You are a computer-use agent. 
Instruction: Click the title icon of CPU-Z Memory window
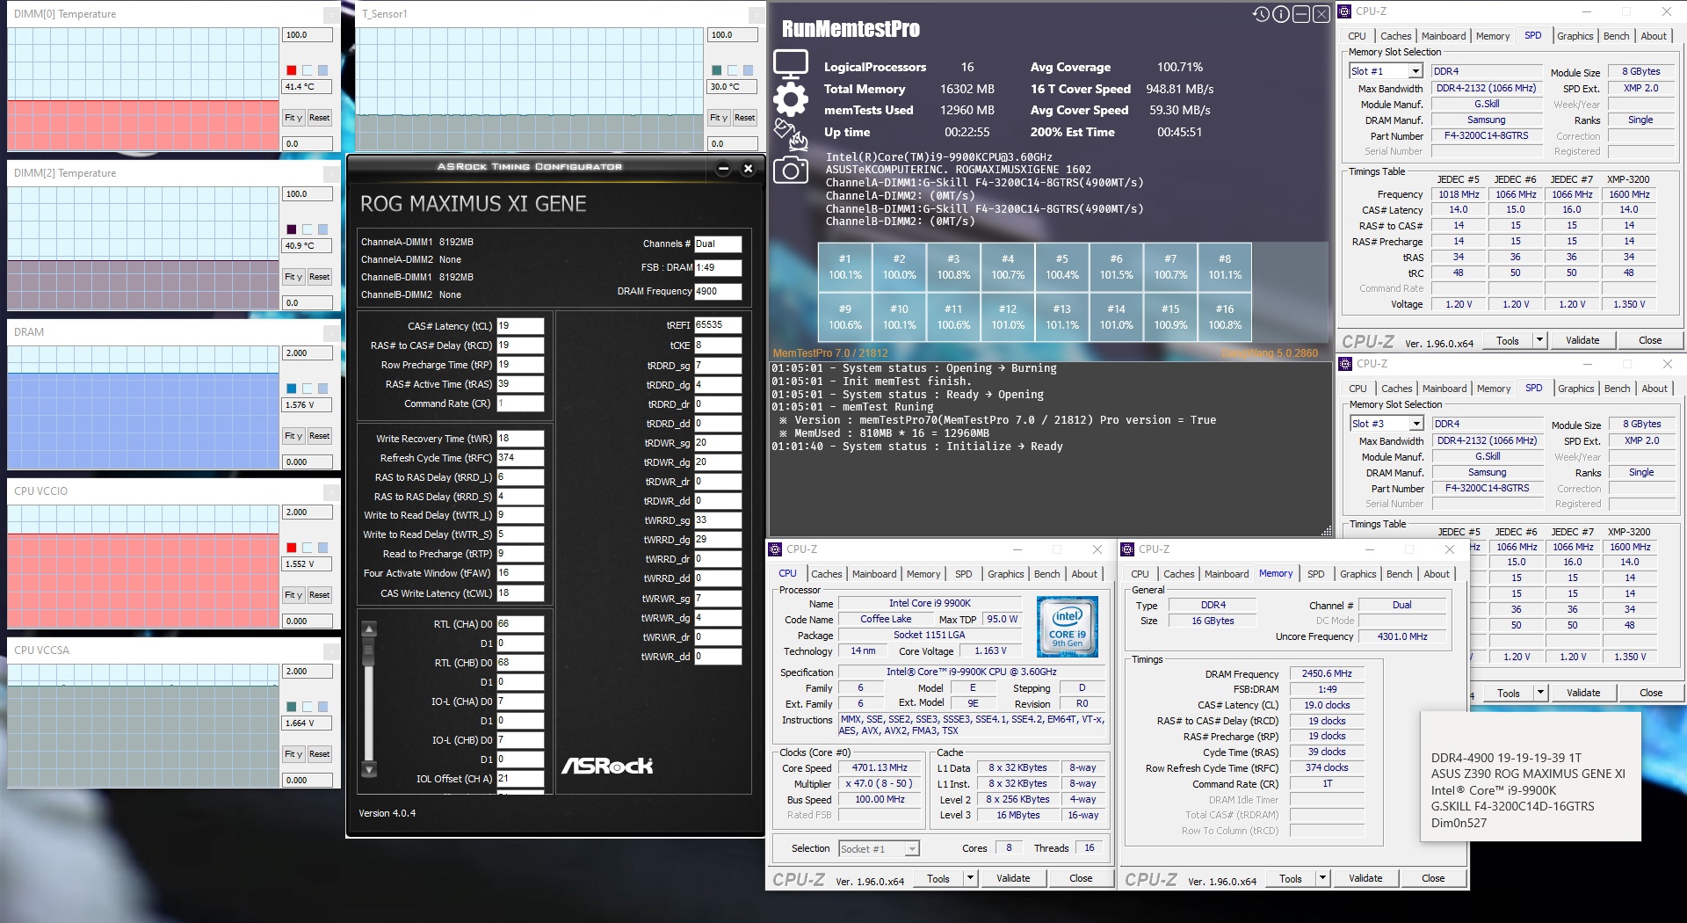(1127, 549)
